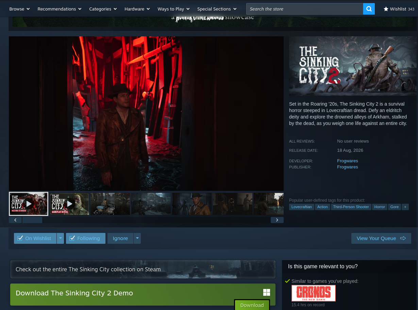Expand the Ways to Play menu
418x310 pixels.
tap(173, 9)
